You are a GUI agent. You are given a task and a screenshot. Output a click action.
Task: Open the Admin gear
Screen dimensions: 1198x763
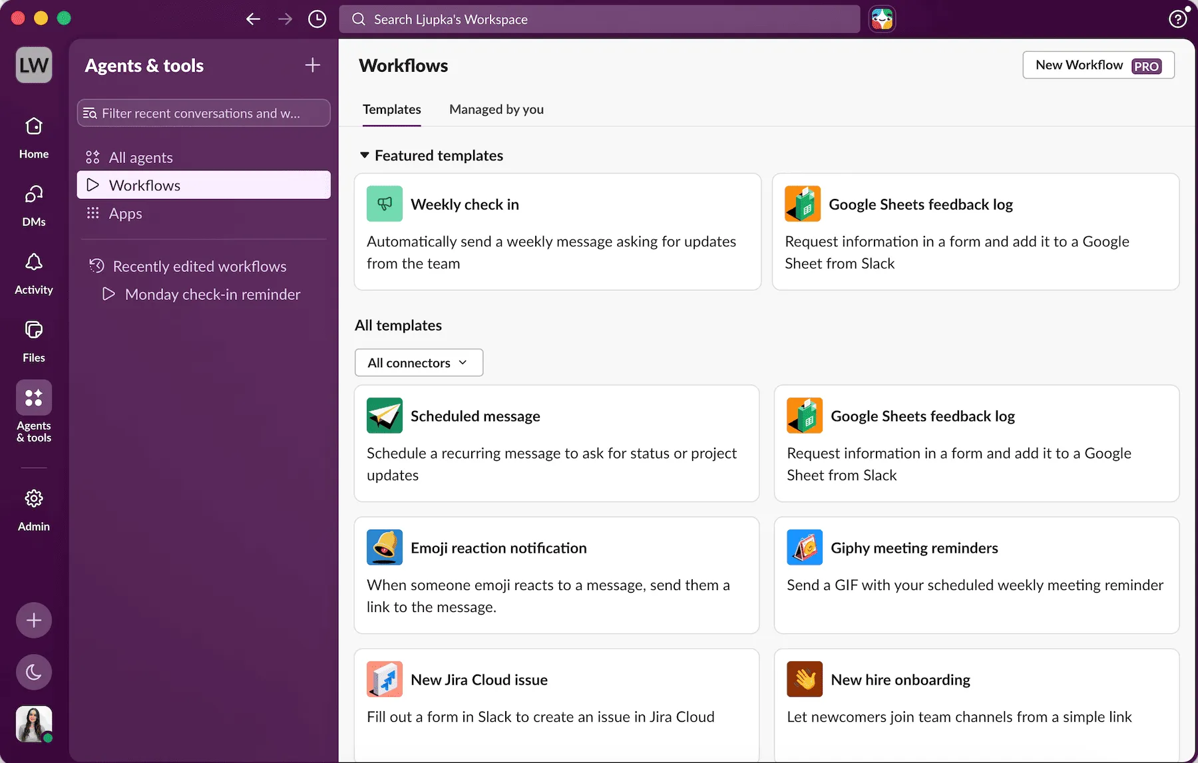(34, 510)
